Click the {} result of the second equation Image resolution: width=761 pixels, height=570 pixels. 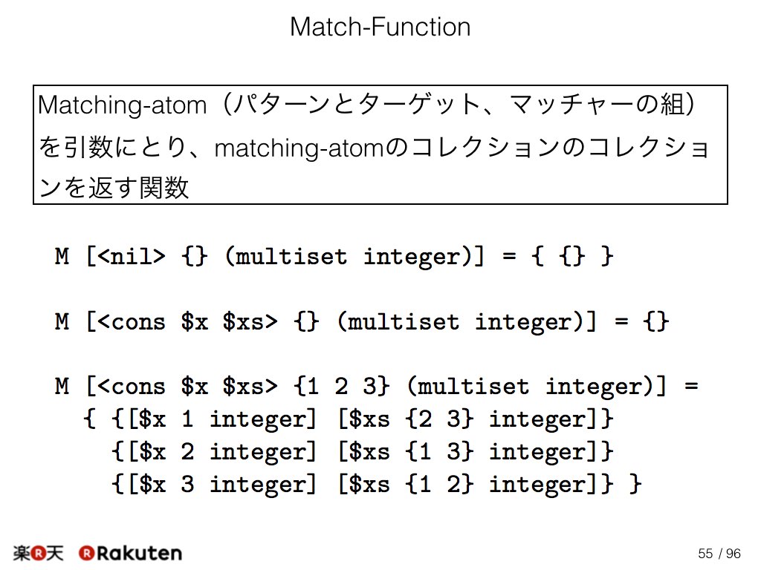(x=656, y=321)
